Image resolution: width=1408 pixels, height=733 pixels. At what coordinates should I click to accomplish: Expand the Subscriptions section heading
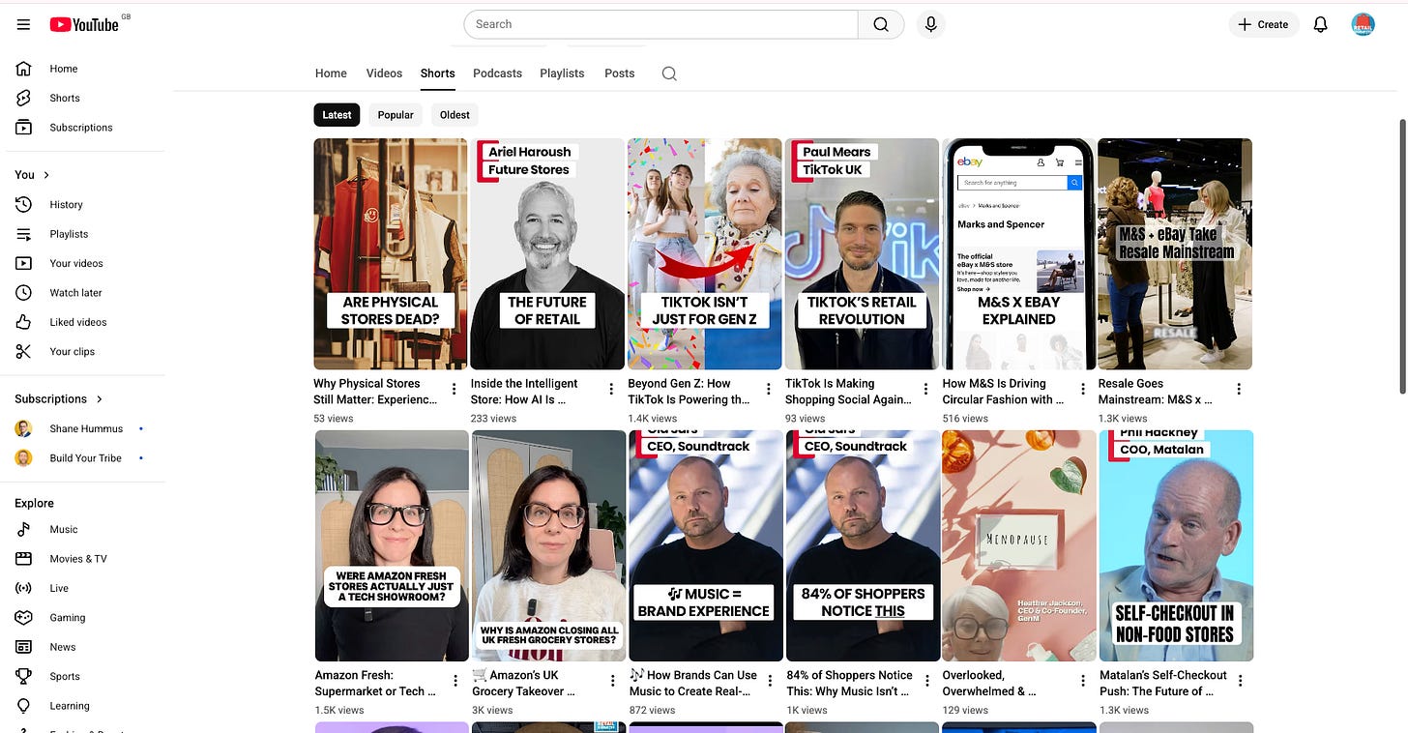pyautogui.click(x=59, y=398)
